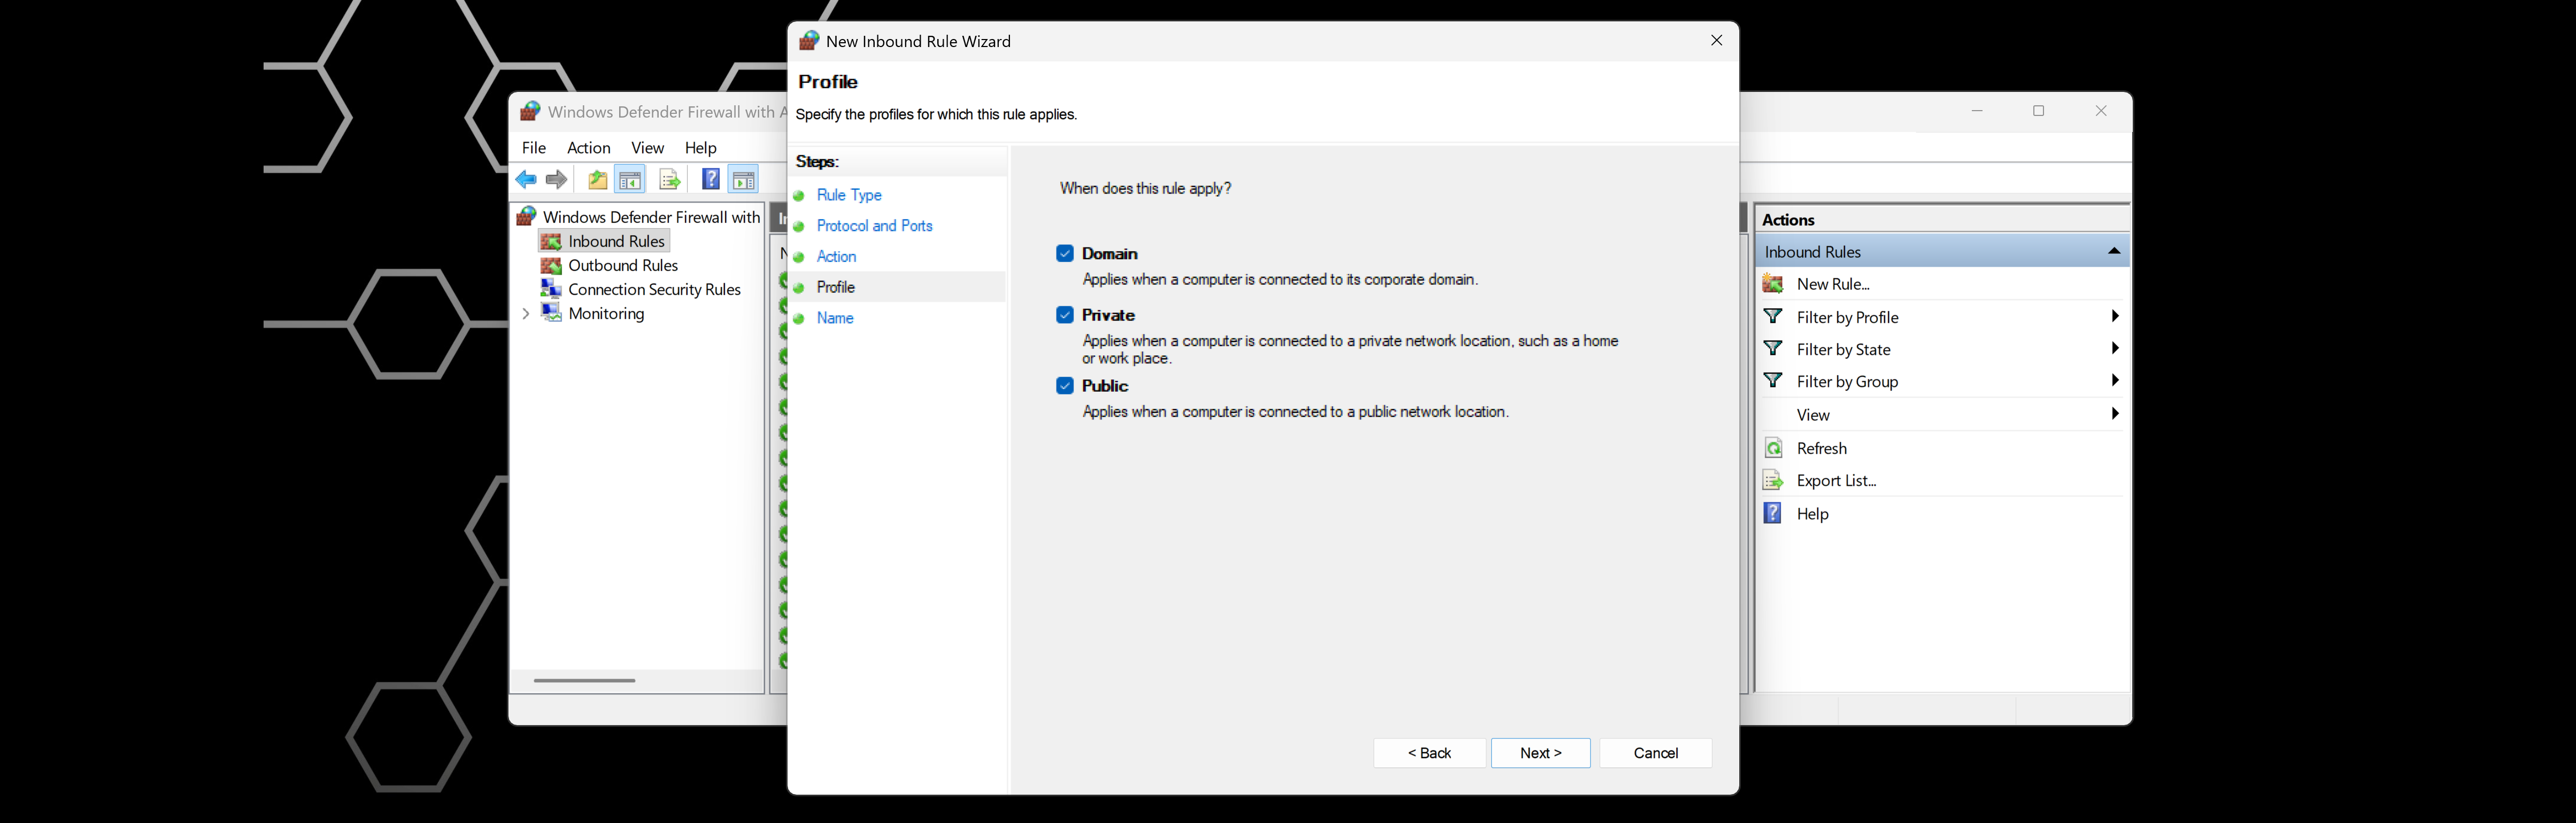Collapse the Inbound Rules actions section
Screen dimensions: 2576x823
point(2114,251)
